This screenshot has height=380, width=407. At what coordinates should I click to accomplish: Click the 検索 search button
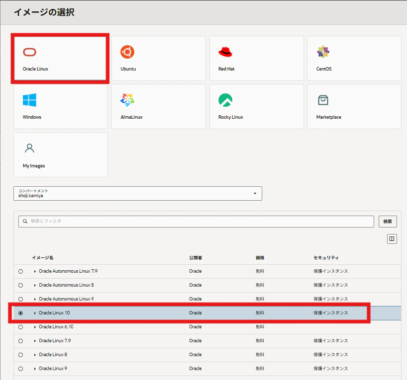[388, 222]
